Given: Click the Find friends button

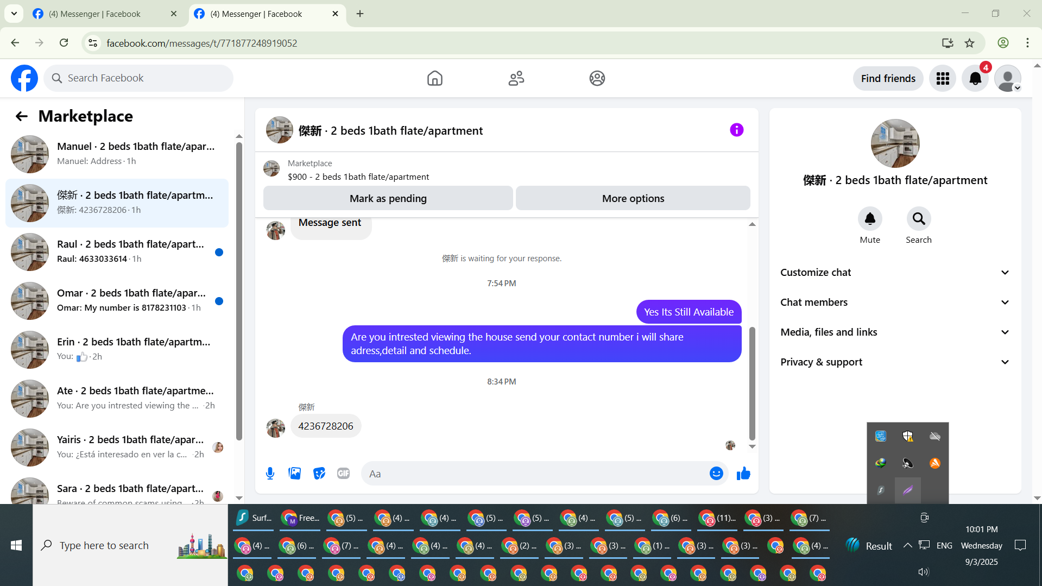Looking at the screenshot, I should (888, 78).
